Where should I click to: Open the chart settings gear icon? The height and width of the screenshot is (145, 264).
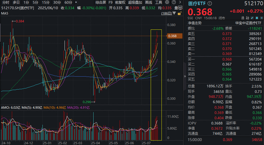click(167, 2)
